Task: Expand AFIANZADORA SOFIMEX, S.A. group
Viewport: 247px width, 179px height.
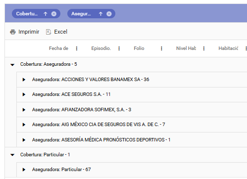Action: coord(24,110)
